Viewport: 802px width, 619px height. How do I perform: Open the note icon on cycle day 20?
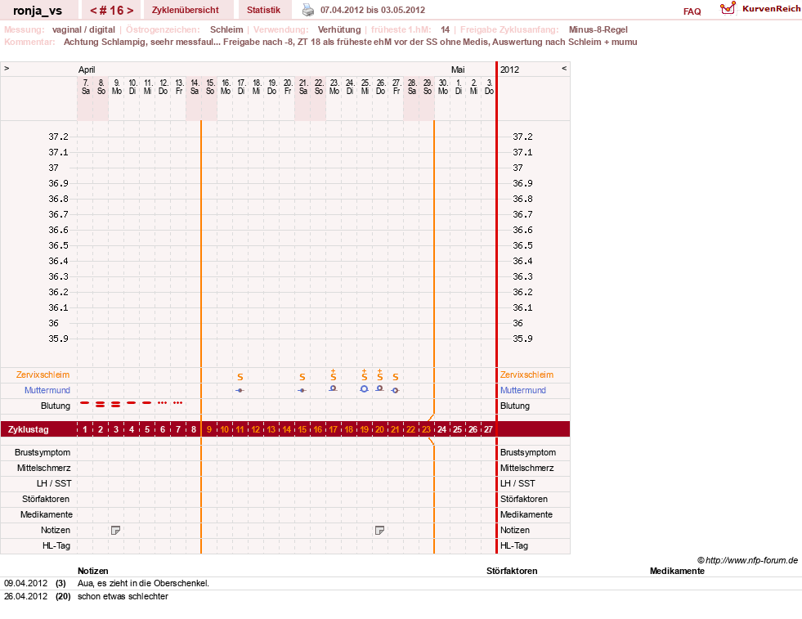tap(379, 531)
